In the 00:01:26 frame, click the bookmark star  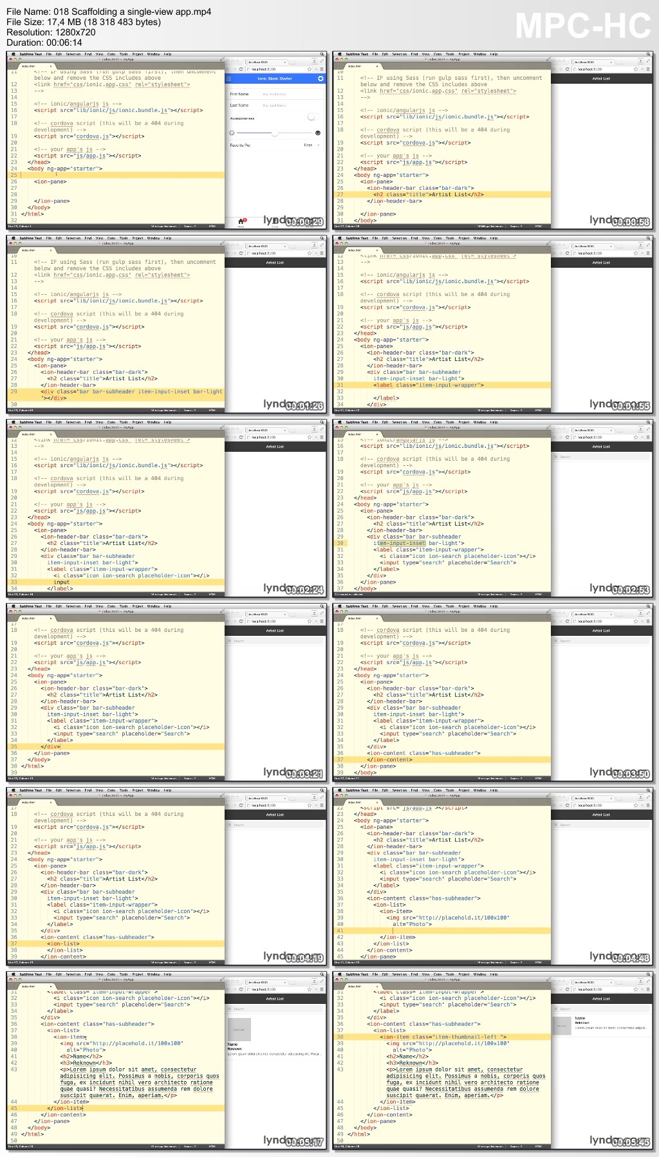310,254
